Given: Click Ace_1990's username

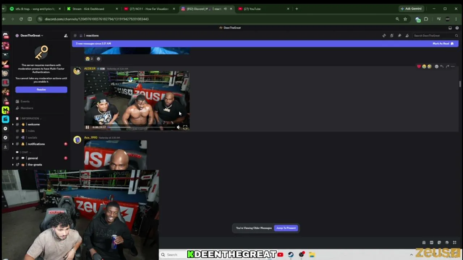Looking at the screenshot, I should [x=90, y=138].
